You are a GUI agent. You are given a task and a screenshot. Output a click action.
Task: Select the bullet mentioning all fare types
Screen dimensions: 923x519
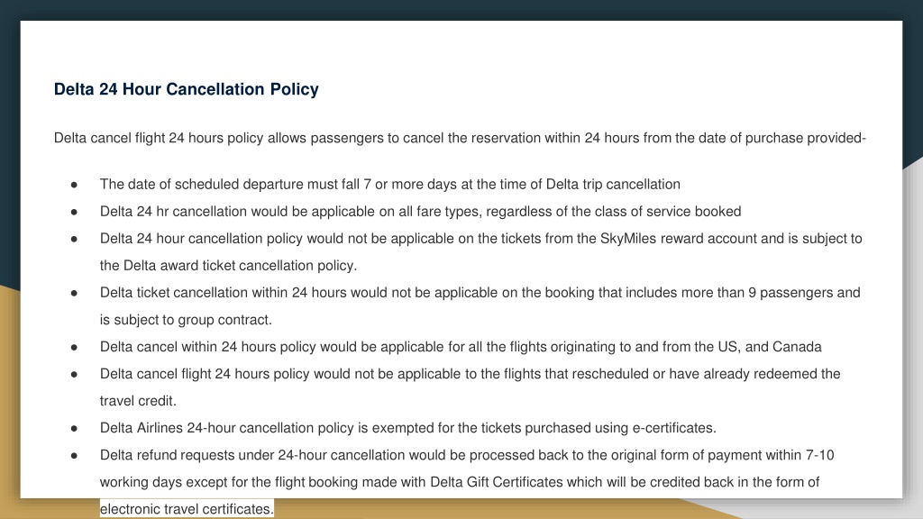click(420, 211)
